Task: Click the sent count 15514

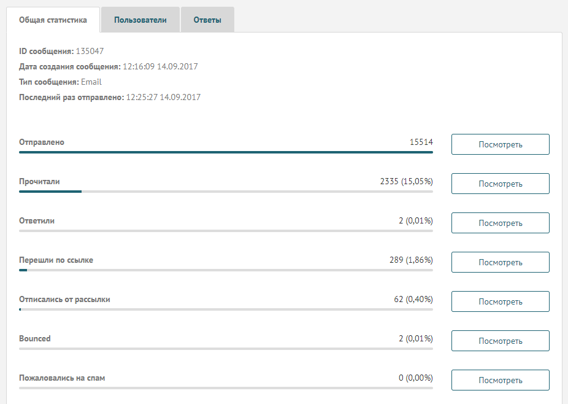Action: tap(421, 142)
